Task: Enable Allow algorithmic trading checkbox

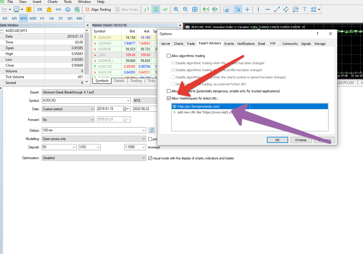Action: (x=169, y=56)
